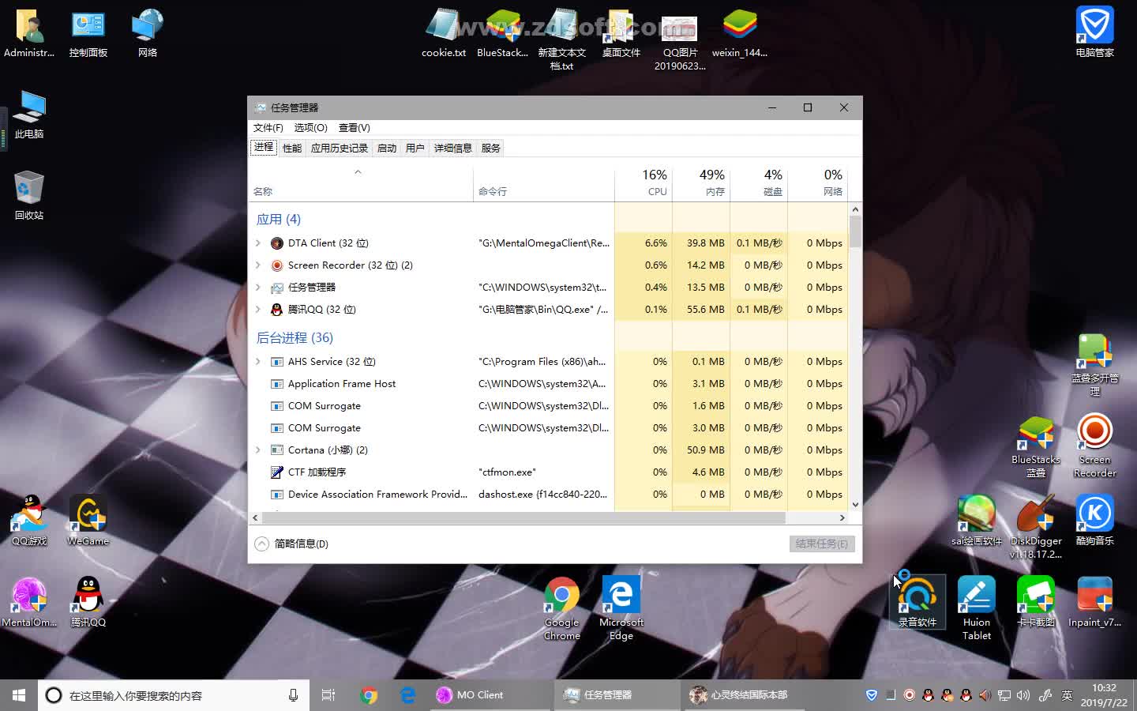
Task: Select the 卡卡截图 desktop icon
Action: pyautogui.click(x=1036, y=602)
